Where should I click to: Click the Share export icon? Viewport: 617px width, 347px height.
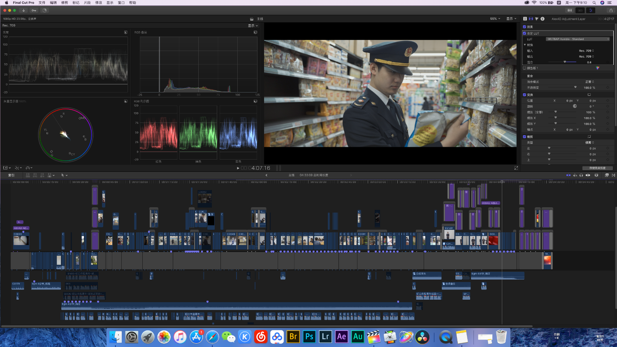pyautogui.click(x=611, y=10)
